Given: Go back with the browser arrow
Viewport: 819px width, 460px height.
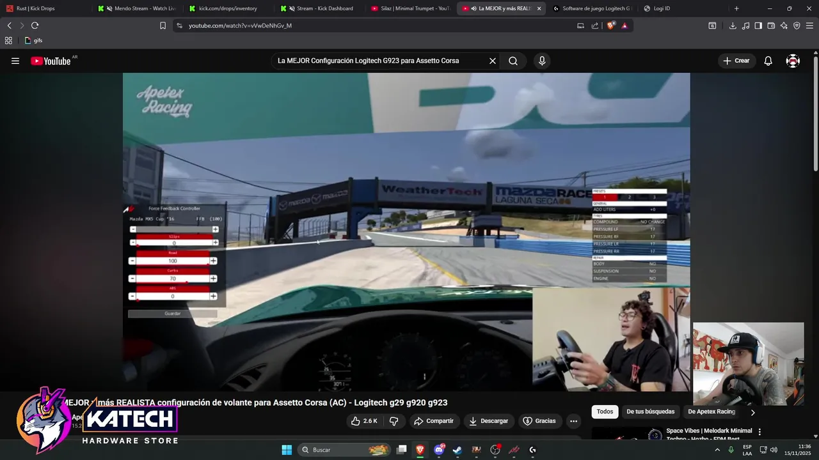Looking at the screenshot, I should [9, 26].
